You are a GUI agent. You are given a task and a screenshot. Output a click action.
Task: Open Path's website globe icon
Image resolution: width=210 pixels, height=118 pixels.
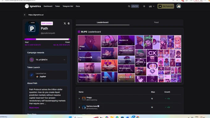click(x=69, y=23)
